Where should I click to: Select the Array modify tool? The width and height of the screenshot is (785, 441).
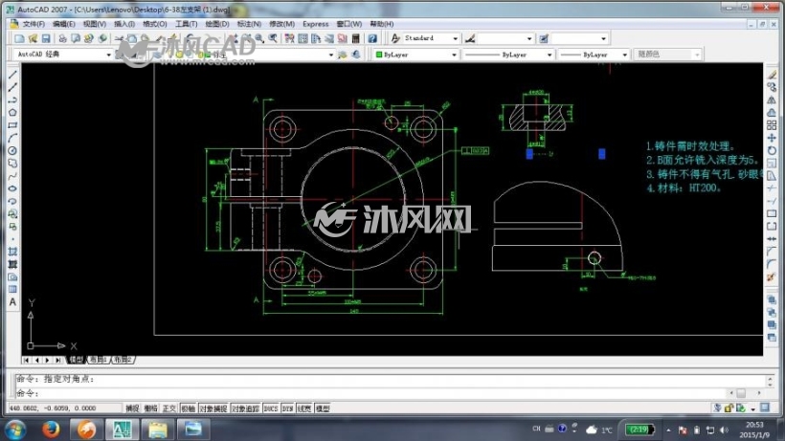(772, 125)
